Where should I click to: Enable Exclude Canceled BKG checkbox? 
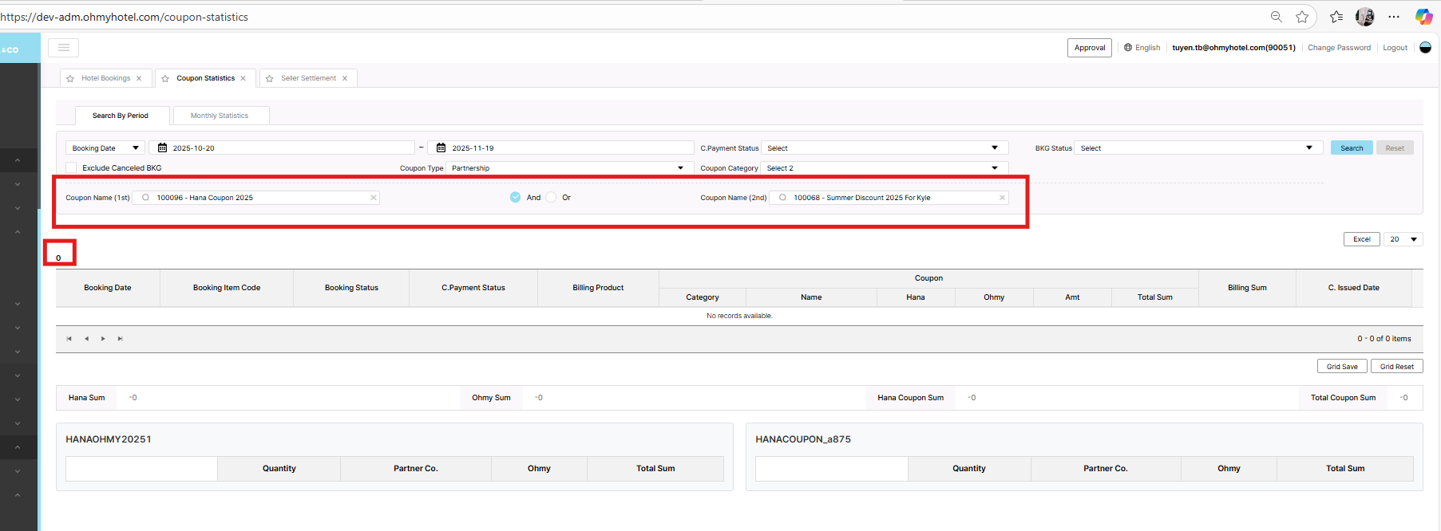coord(72,168)
